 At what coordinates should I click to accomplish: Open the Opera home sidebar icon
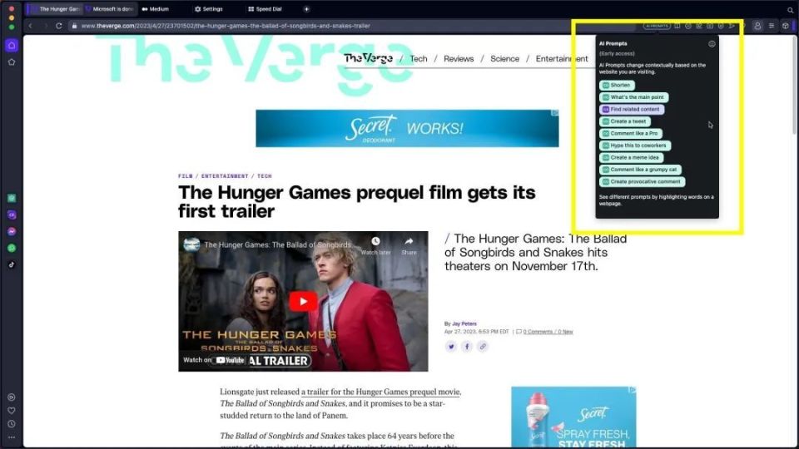12,45
